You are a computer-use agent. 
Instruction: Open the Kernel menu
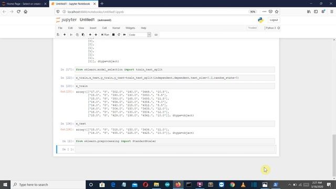pyautogui.click(x=116, y=28)
